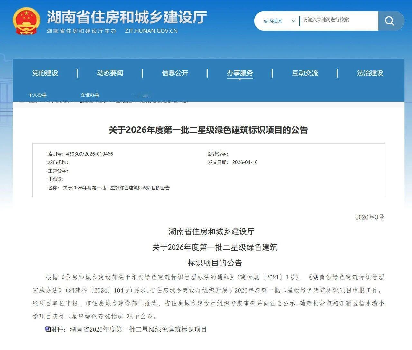Select the 动态要闻 menu item
412x350 pixels.
(110, 73)
